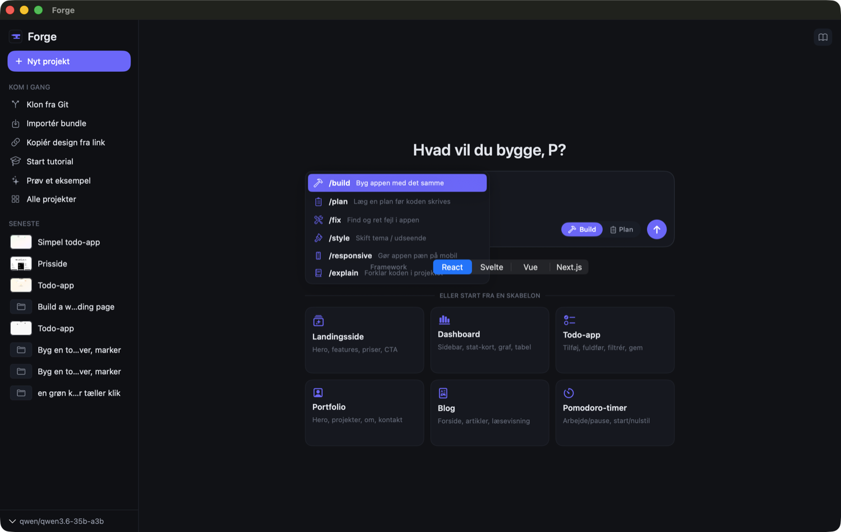
Task: Choose the /responsive command
Action: pyautogui.click(x=398, y=256)
